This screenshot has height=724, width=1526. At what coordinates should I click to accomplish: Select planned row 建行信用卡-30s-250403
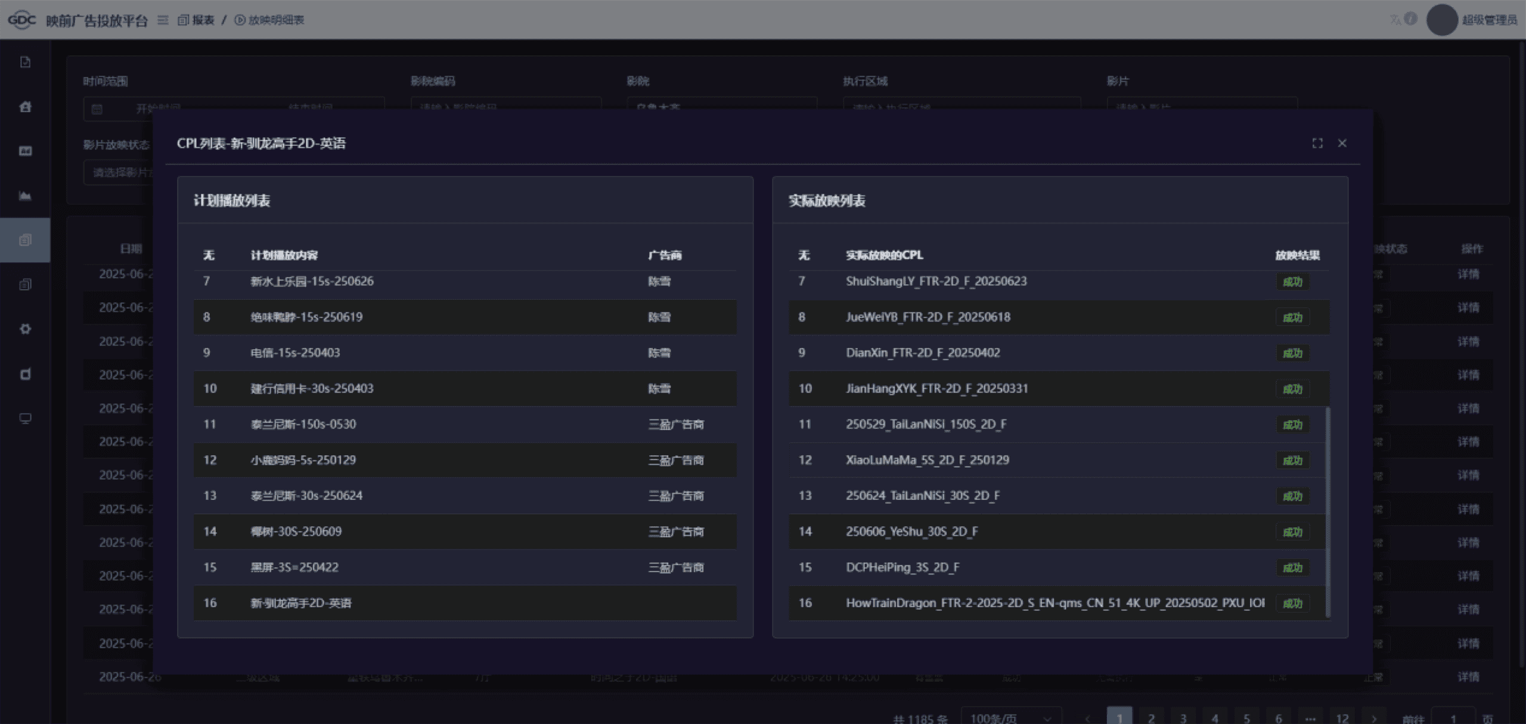(465, 389)
